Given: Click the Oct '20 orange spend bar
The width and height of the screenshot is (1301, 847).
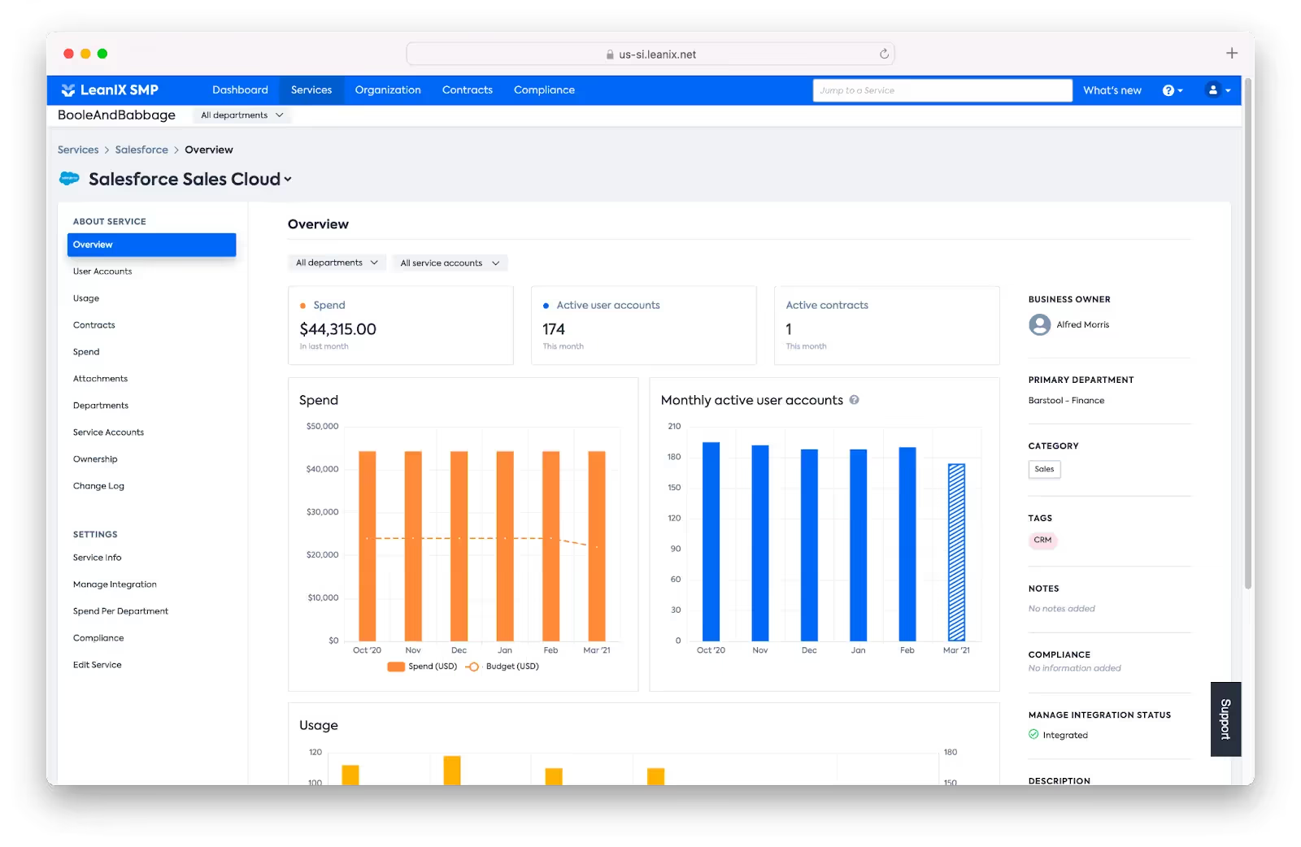Looking at the screenshot, I should 368,546.
